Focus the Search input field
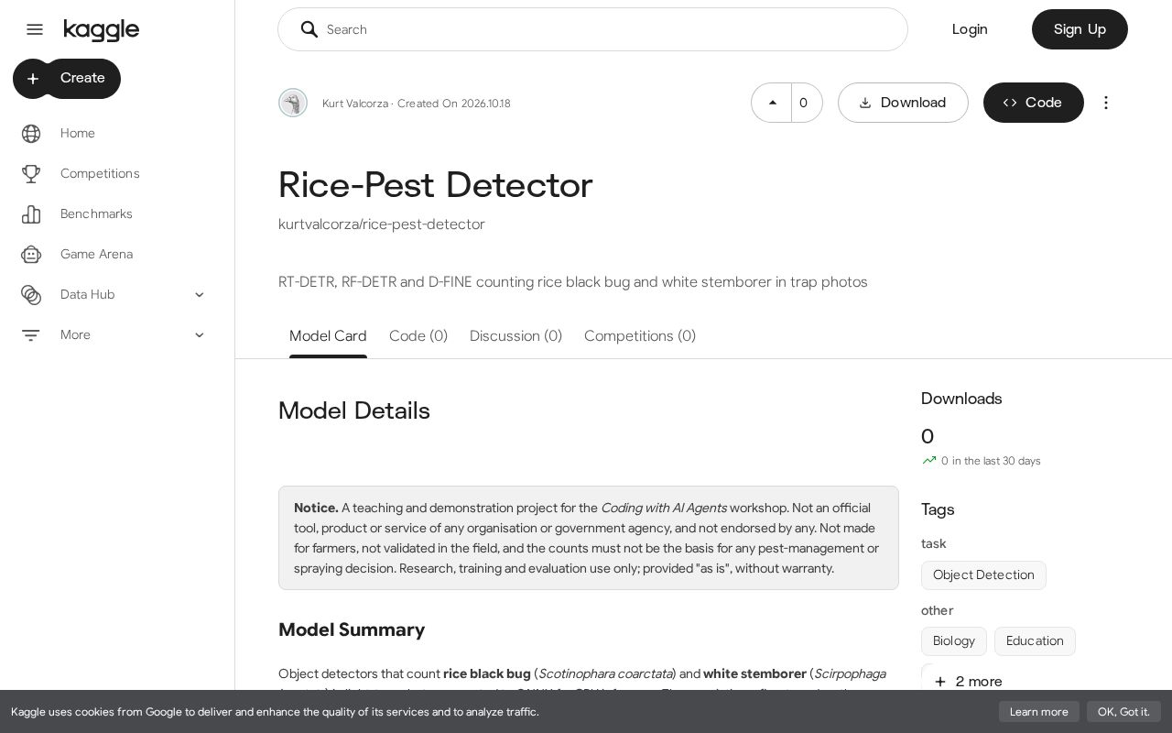Viewport: 1172px width, 733px height. tap(592, 29)
